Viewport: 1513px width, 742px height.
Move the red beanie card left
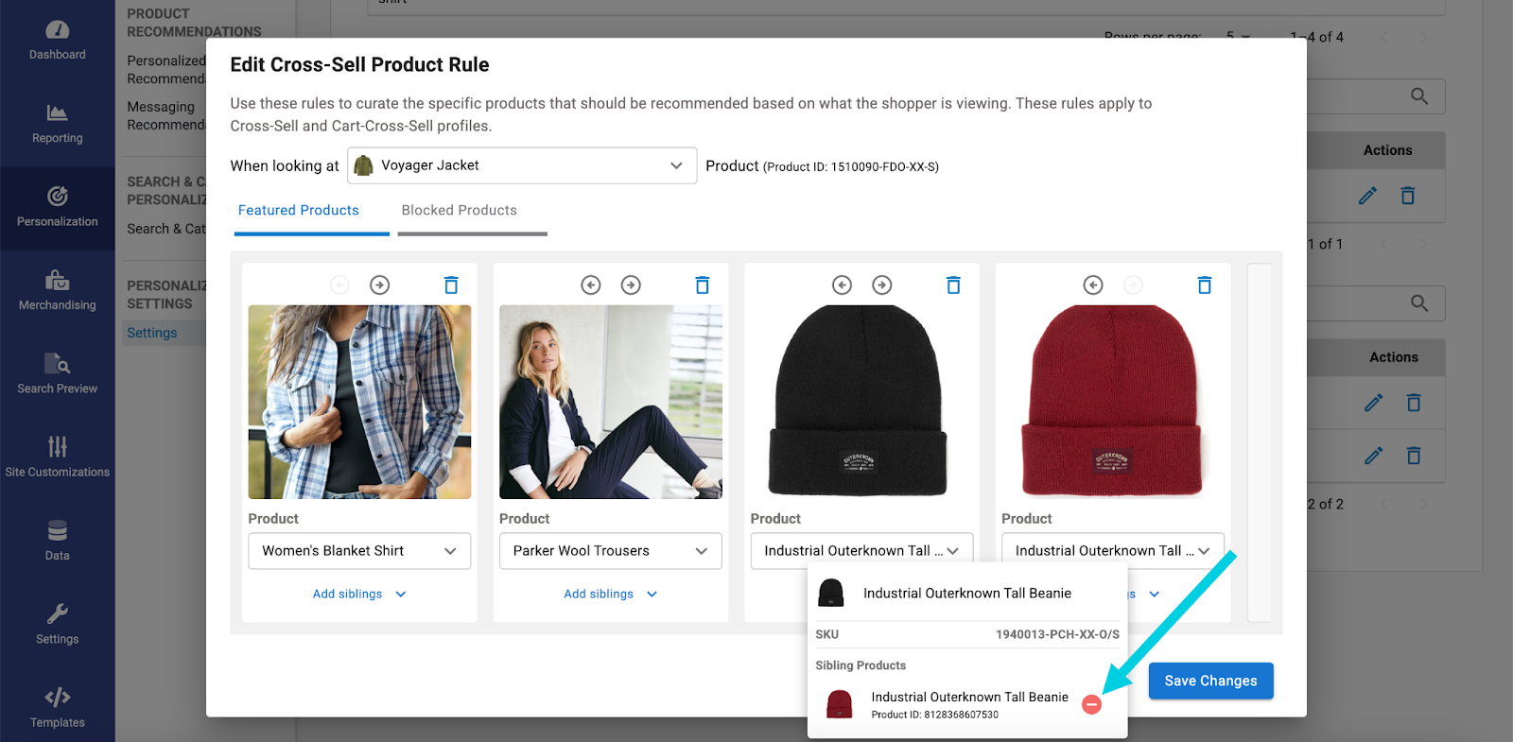[1093, 285]
